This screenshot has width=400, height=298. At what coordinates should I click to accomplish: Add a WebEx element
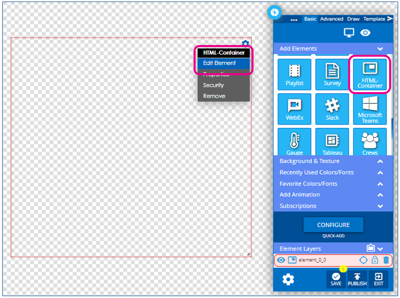coord(295,109)
